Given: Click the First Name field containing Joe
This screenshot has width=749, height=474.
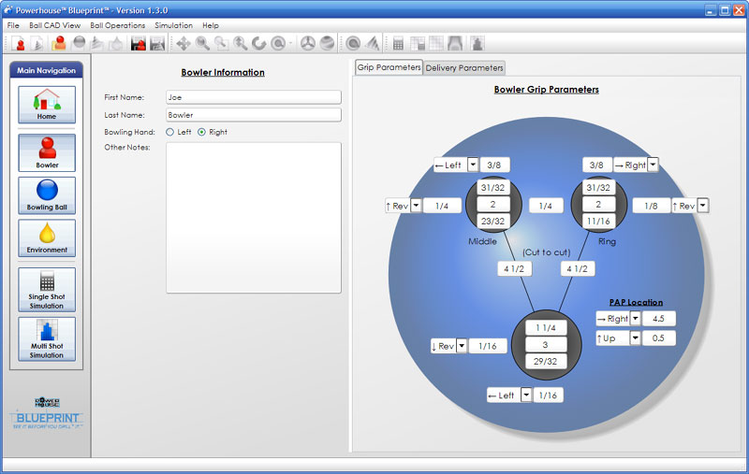Looking at the screenshot, I should tap(254, 97).
